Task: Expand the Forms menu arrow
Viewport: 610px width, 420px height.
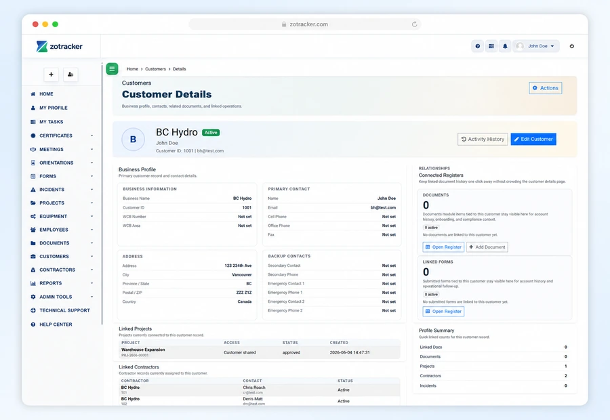Action: (91, 176)
